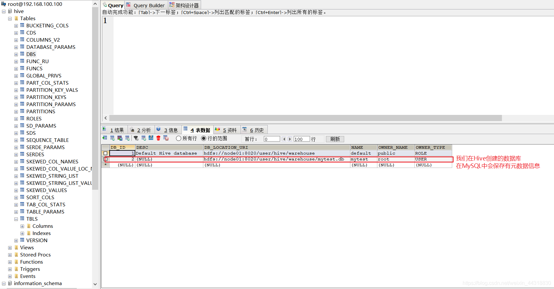
Task: Click the TBLS table icon in tree
Action: [x=22, y=218]
